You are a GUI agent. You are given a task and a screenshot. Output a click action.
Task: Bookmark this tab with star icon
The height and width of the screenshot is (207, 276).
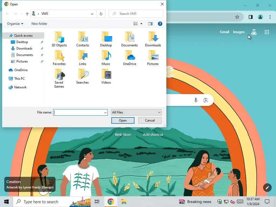click(x=237, y=17)
